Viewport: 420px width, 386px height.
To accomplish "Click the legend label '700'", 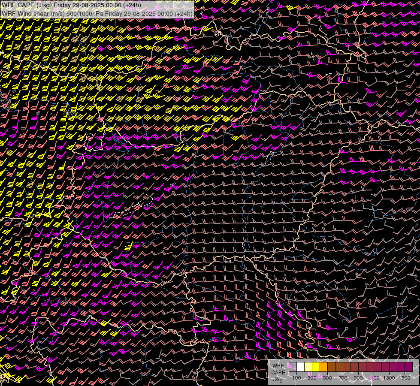I will 343,378.
